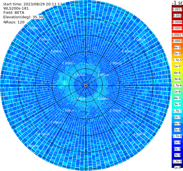183x171 pixels.
Task: Click the 1e-6 colorbar tick label
Action: [x=177, y=92]
